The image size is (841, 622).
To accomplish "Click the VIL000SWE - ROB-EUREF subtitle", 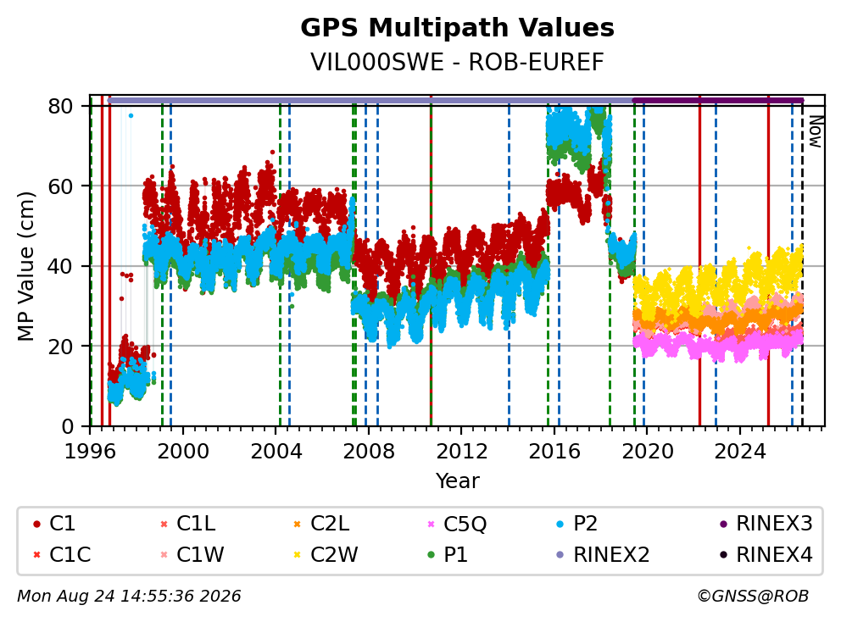I will (457, 62).
